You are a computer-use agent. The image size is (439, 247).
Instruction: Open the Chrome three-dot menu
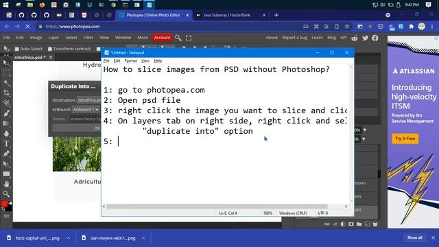pyautogui.click(x=432, y=26)
